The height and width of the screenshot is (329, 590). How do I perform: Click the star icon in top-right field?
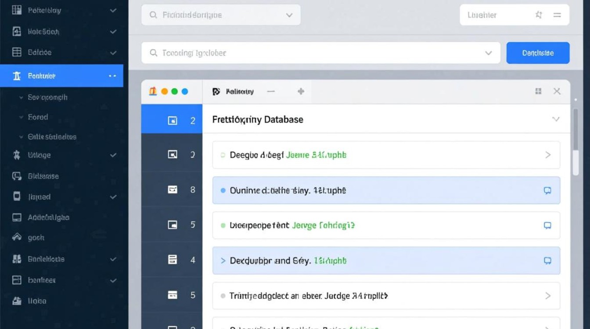tap(539, 15)
